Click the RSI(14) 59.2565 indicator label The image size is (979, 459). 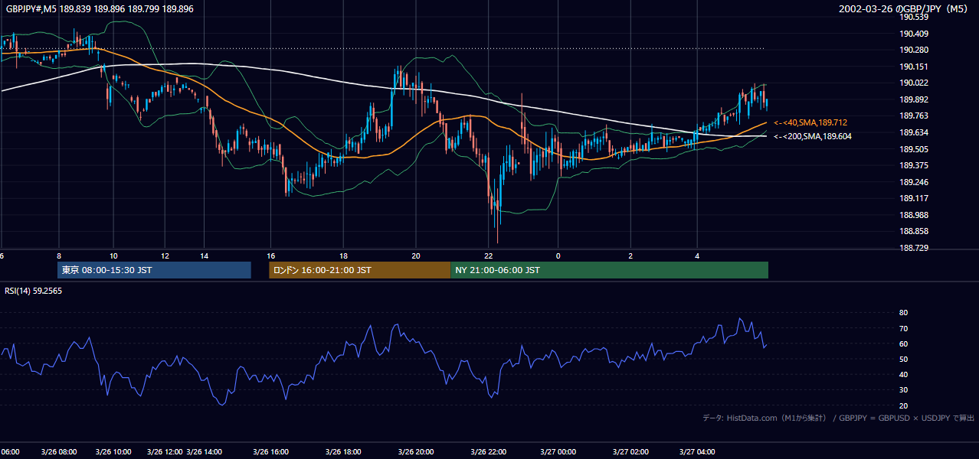point(34,291)
